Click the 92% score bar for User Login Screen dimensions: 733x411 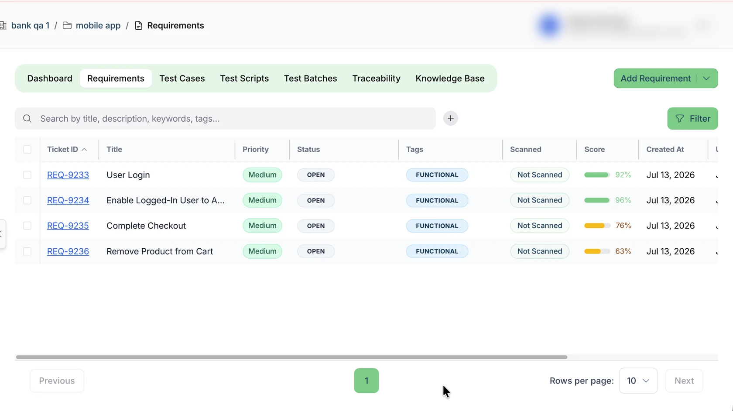pyautogui.click(x=597, y=175)
